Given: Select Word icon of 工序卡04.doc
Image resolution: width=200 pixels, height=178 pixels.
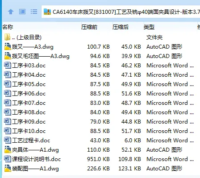Looking at the screenshot, I should [8, 75].
